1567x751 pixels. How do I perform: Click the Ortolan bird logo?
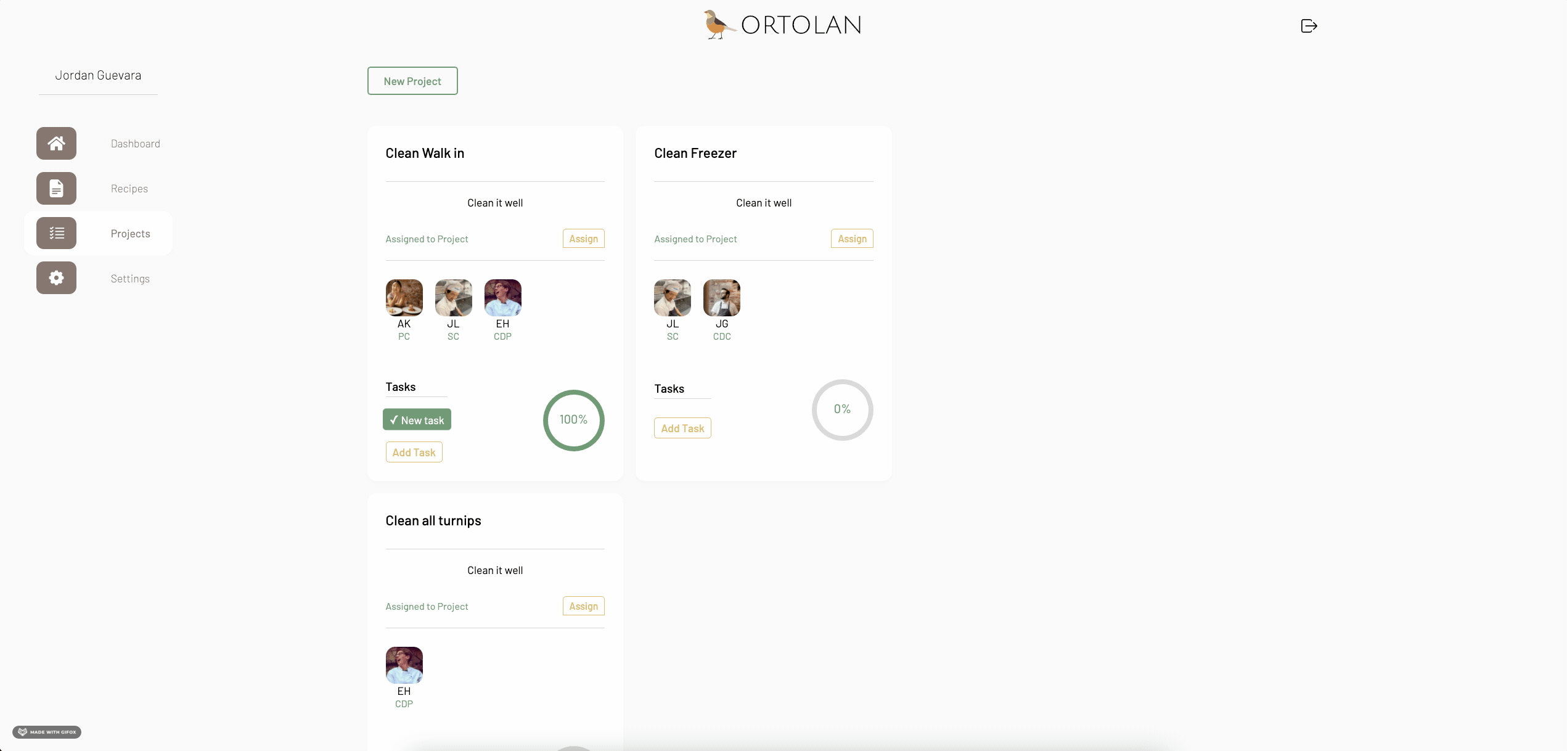[719, 25]
